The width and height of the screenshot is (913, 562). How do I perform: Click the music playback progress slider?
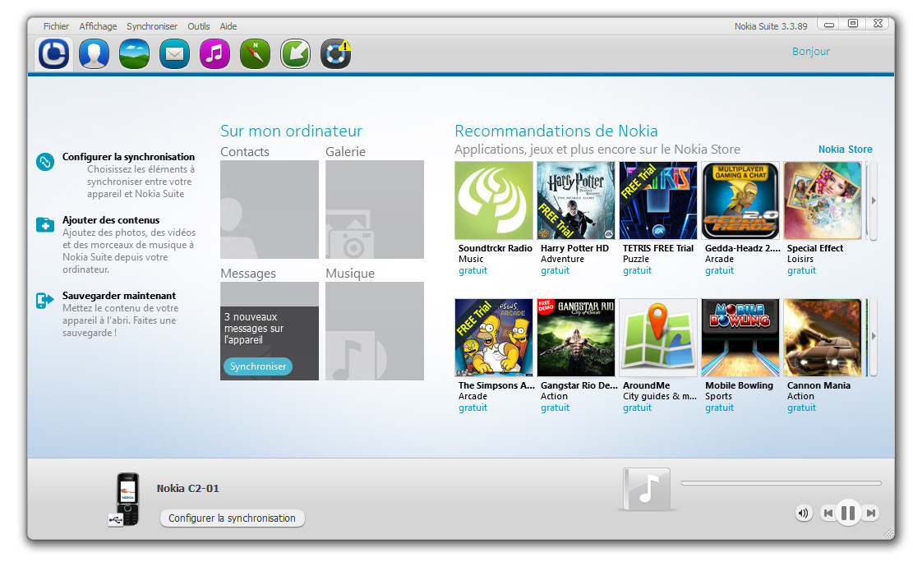click(781, 483)
